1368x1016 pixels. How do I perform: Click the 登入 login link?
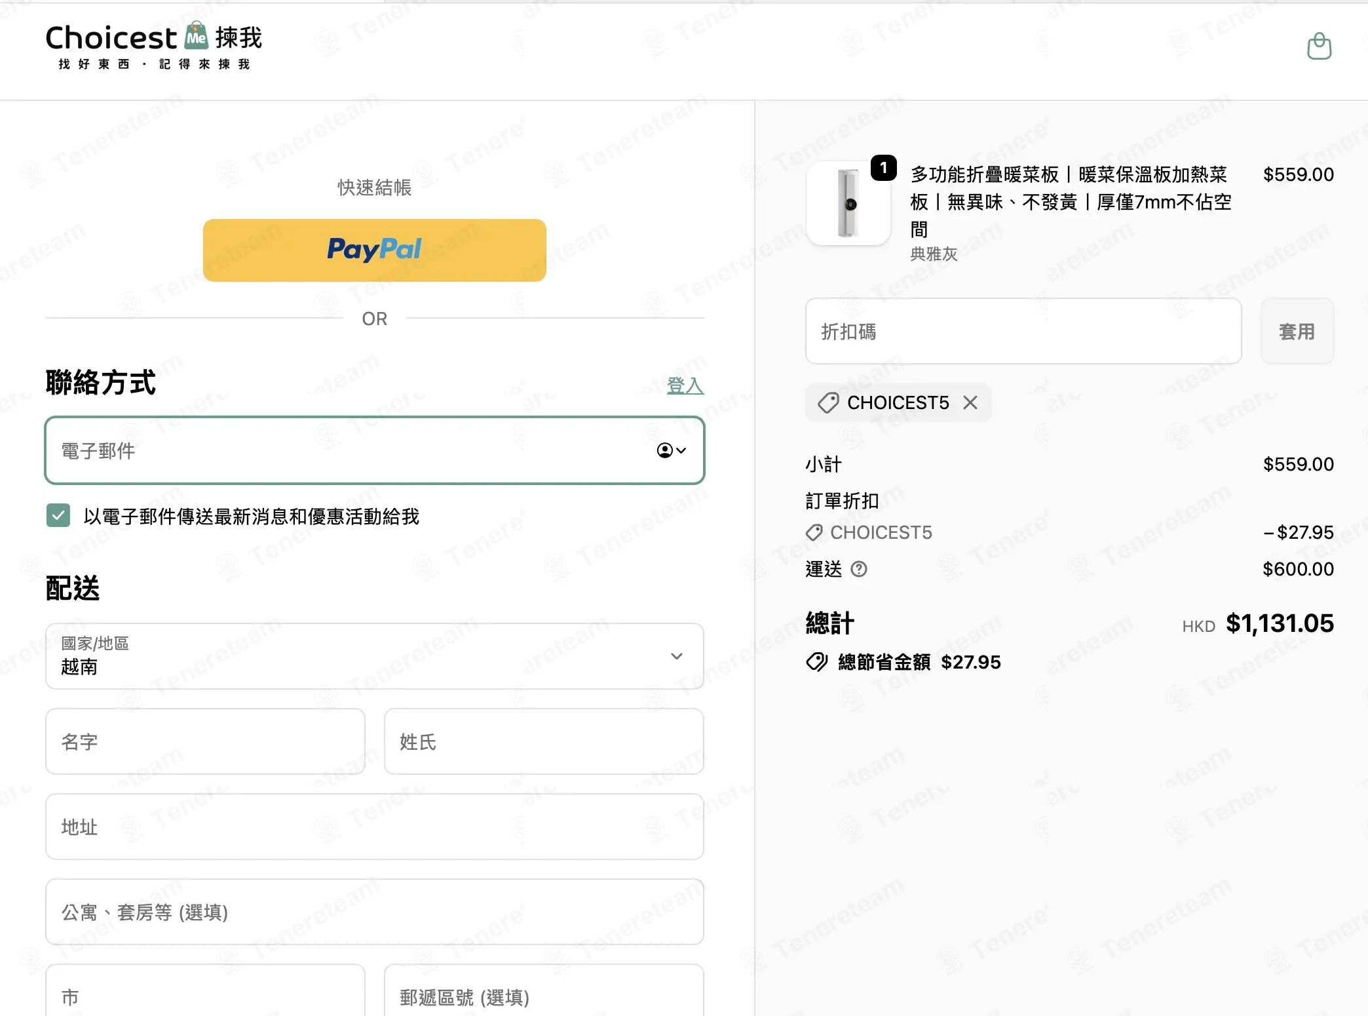point(685,385)
